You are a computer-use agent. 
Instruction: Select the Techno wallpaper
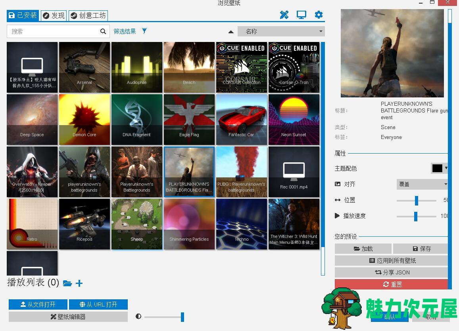point(242,224)
